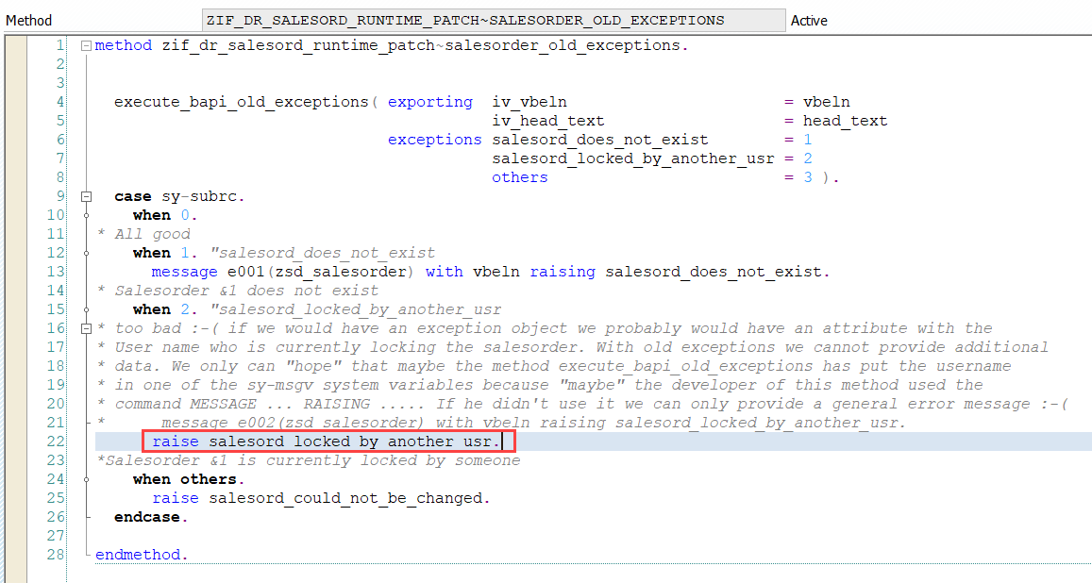Click the exporting keyword on line 4
Viewport: 1092px width, 583px height.
click(430, 101)
